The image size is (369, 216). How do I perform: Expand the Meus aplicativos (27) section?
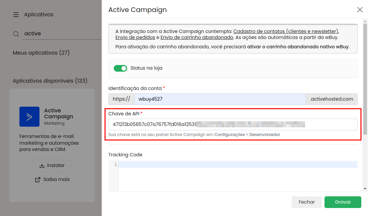tap(41, 53)
